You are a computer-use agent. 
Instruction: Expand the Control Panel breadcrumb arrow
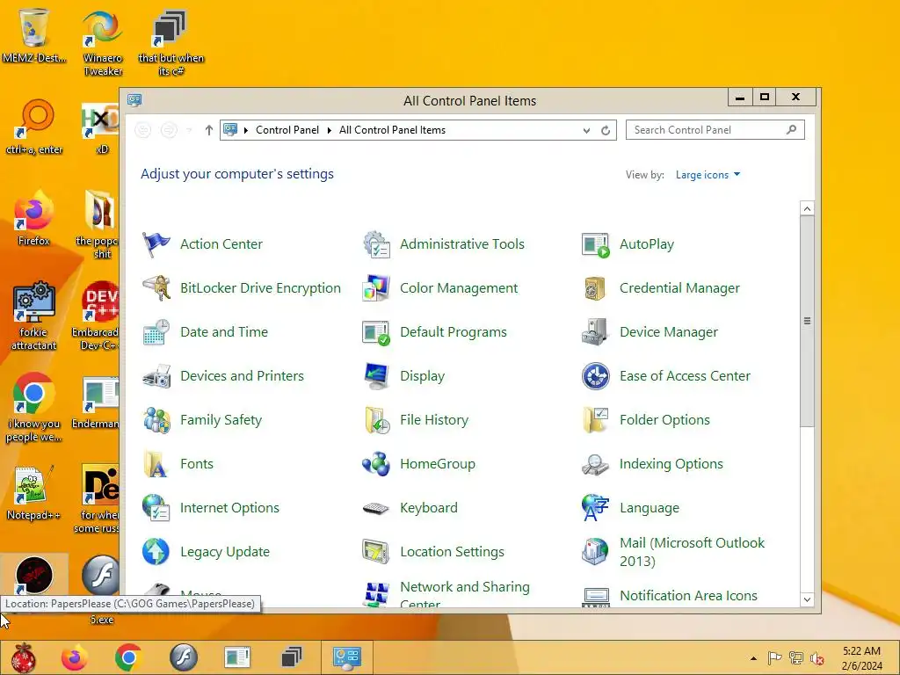tap(330, 130)
